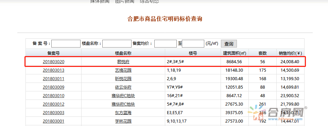Click the 楼号 column header
This screenshot has height=126, width=328.
click(193, 53)
